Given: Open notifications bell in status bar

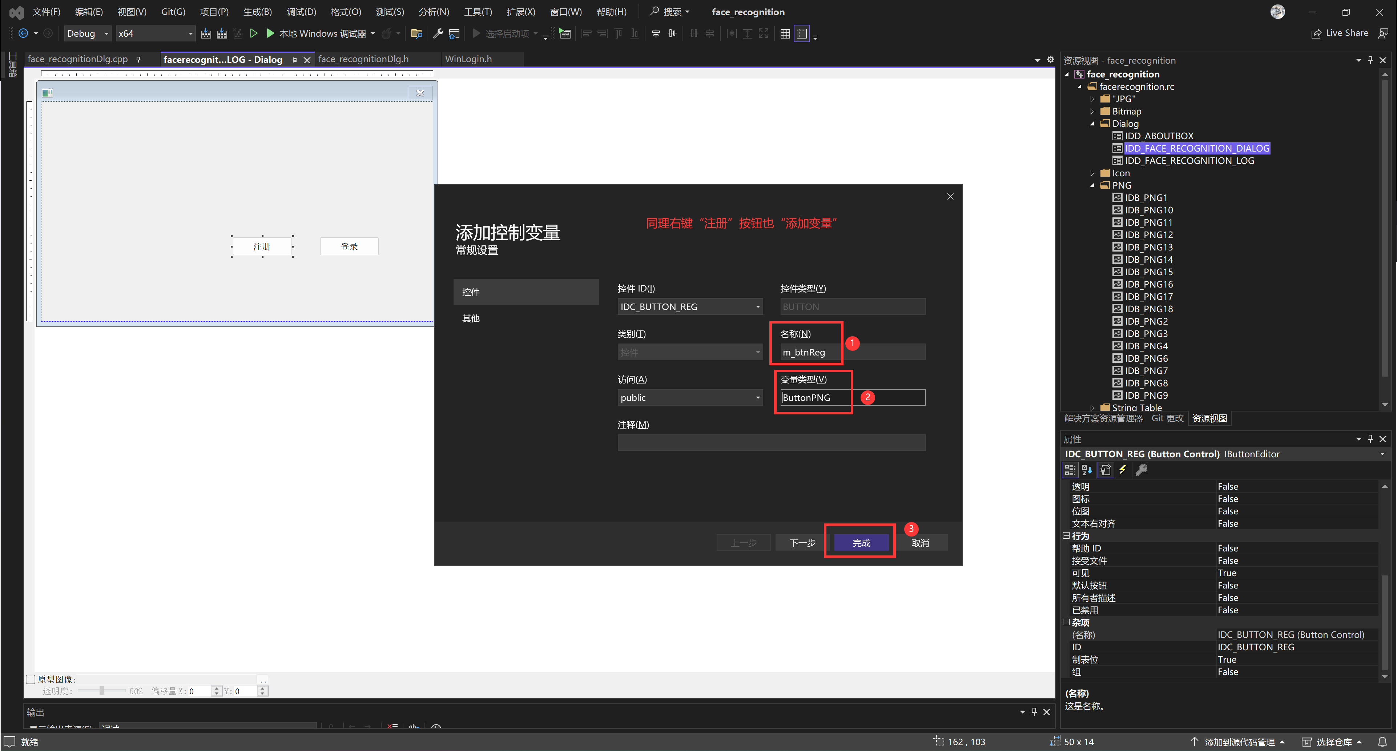Looking at the screenshot, I should point(1382,742).
